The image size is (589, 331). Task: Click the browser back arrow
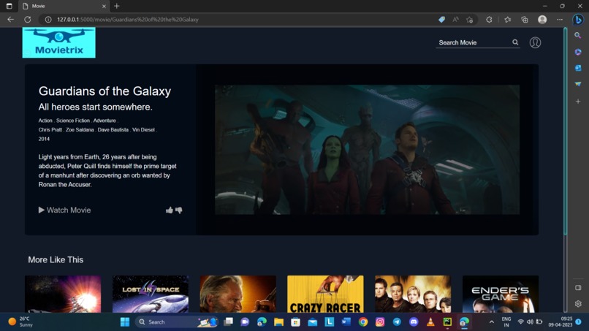coord(10,20)
